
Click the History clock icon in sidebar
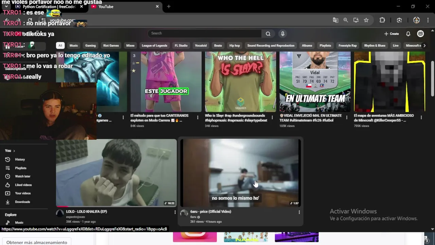7,159
